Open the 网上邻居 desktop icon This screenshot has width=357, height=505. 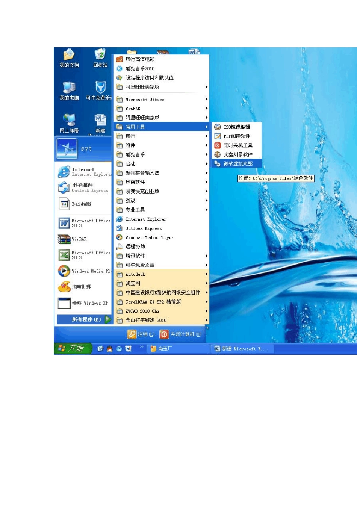pos(69,123)
